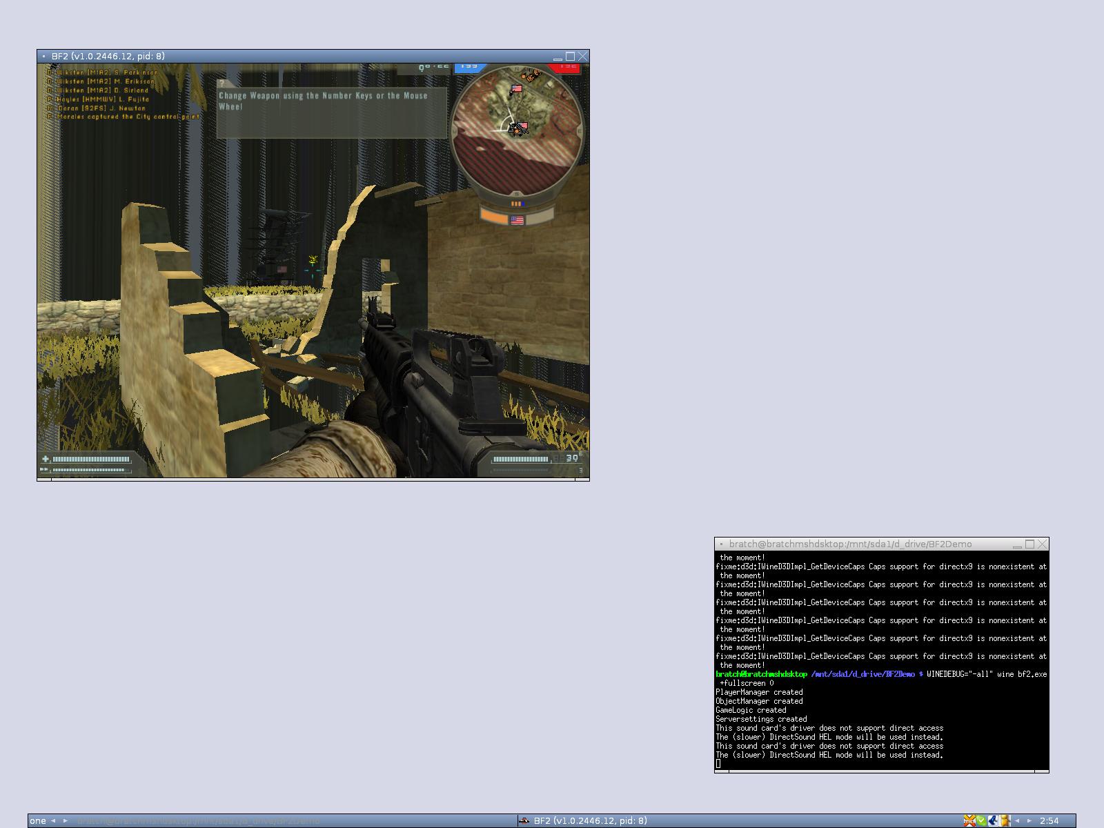The width and height of the screenshot is (1104, 828).
Task: Click 'ObjectManager created' line in terminal
Action: coord(759,701)
